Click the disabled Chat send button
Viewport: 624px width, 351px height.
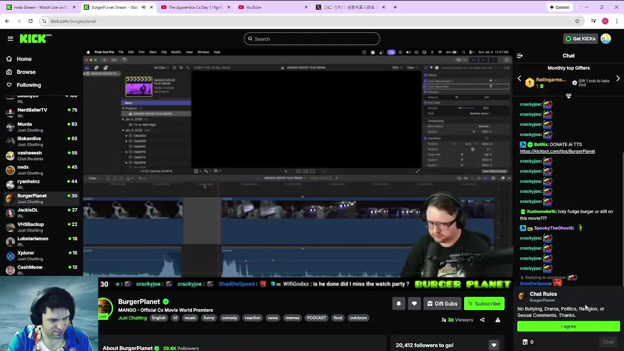[608, 342]
